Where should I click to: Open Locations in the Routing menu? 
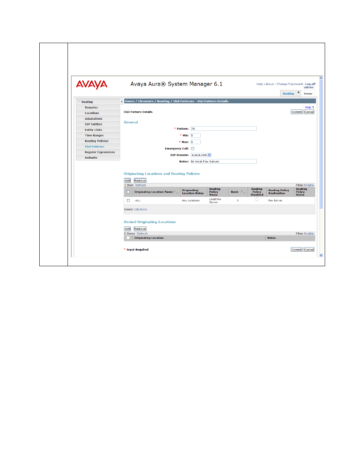coord(92,113)
